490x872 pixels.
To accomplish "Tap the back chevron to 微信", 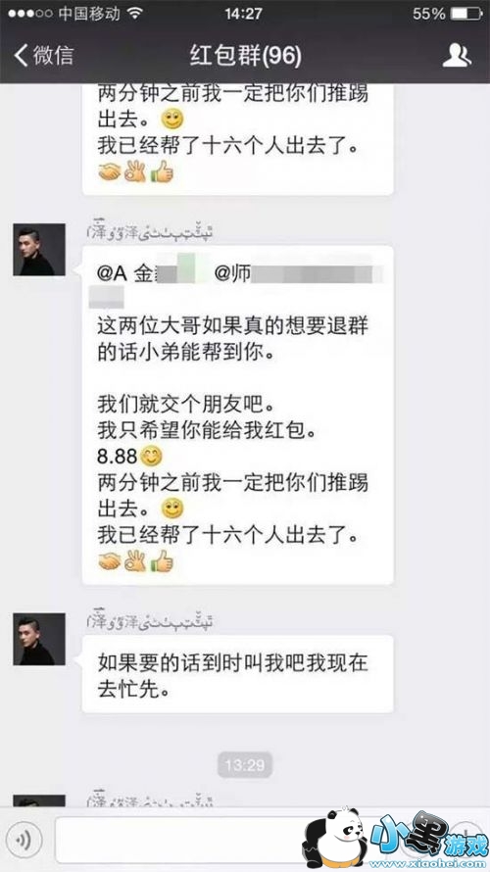I will pos(22,56).
